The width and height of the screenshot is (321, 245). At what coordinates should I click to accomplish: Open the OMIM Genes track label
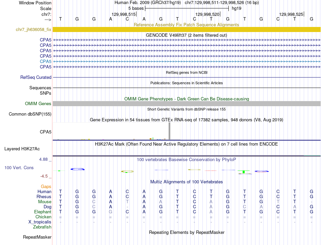[38, 104]
